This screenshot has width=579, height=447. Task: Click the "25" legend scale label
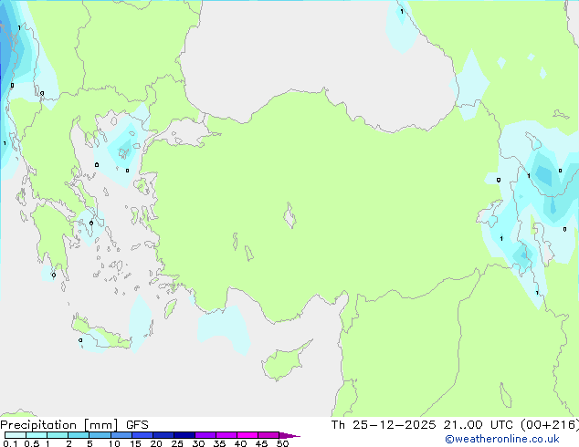tap(177, 443)
